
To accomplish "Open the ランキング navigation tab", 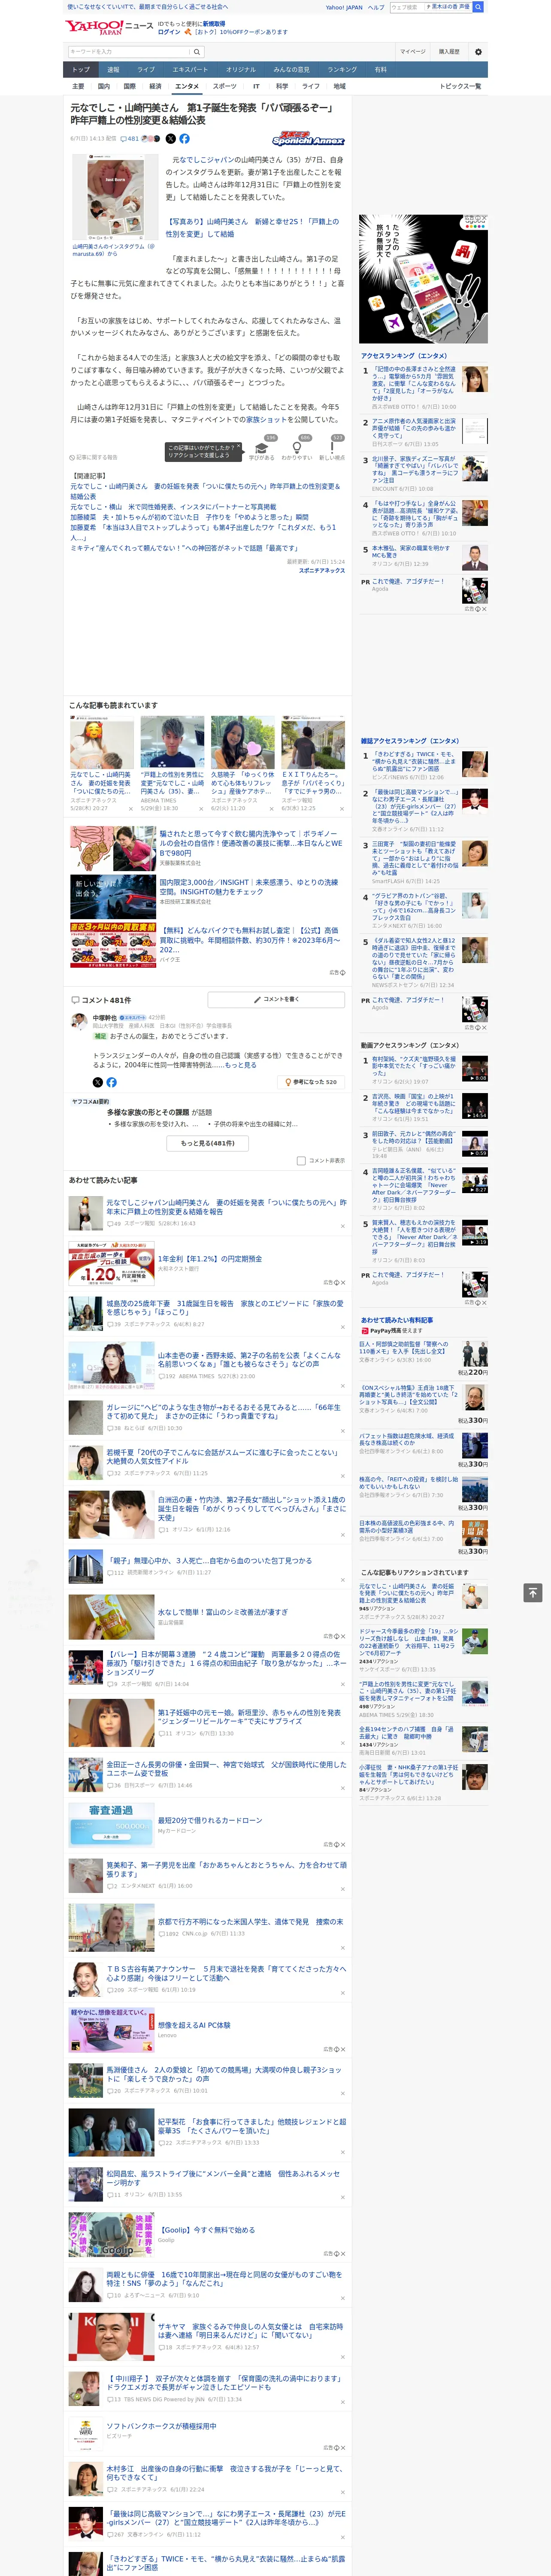I will (x=342, y=70).
